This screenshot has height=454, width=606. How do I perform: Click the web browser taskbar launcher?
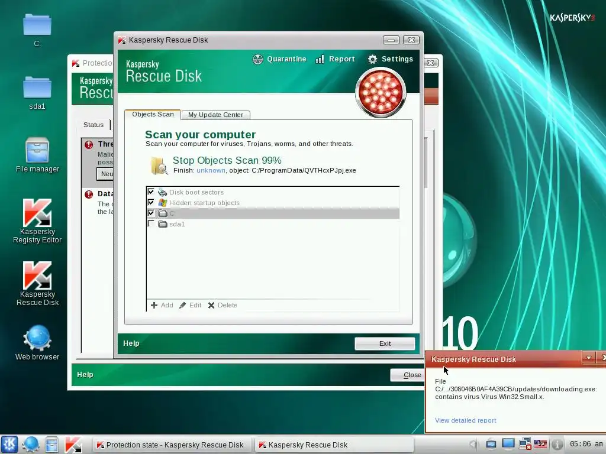(x=30, y=445)
